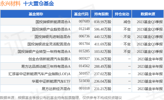Click fund name 国投瑞银产业趋势混合A

51,29
